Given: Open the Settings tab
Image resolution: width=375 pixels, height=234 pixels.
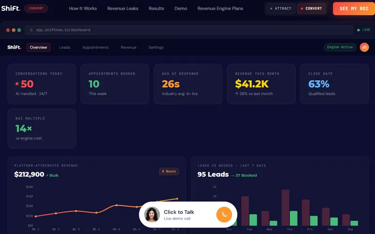Looking at the screenshot, I should (156, 47).
